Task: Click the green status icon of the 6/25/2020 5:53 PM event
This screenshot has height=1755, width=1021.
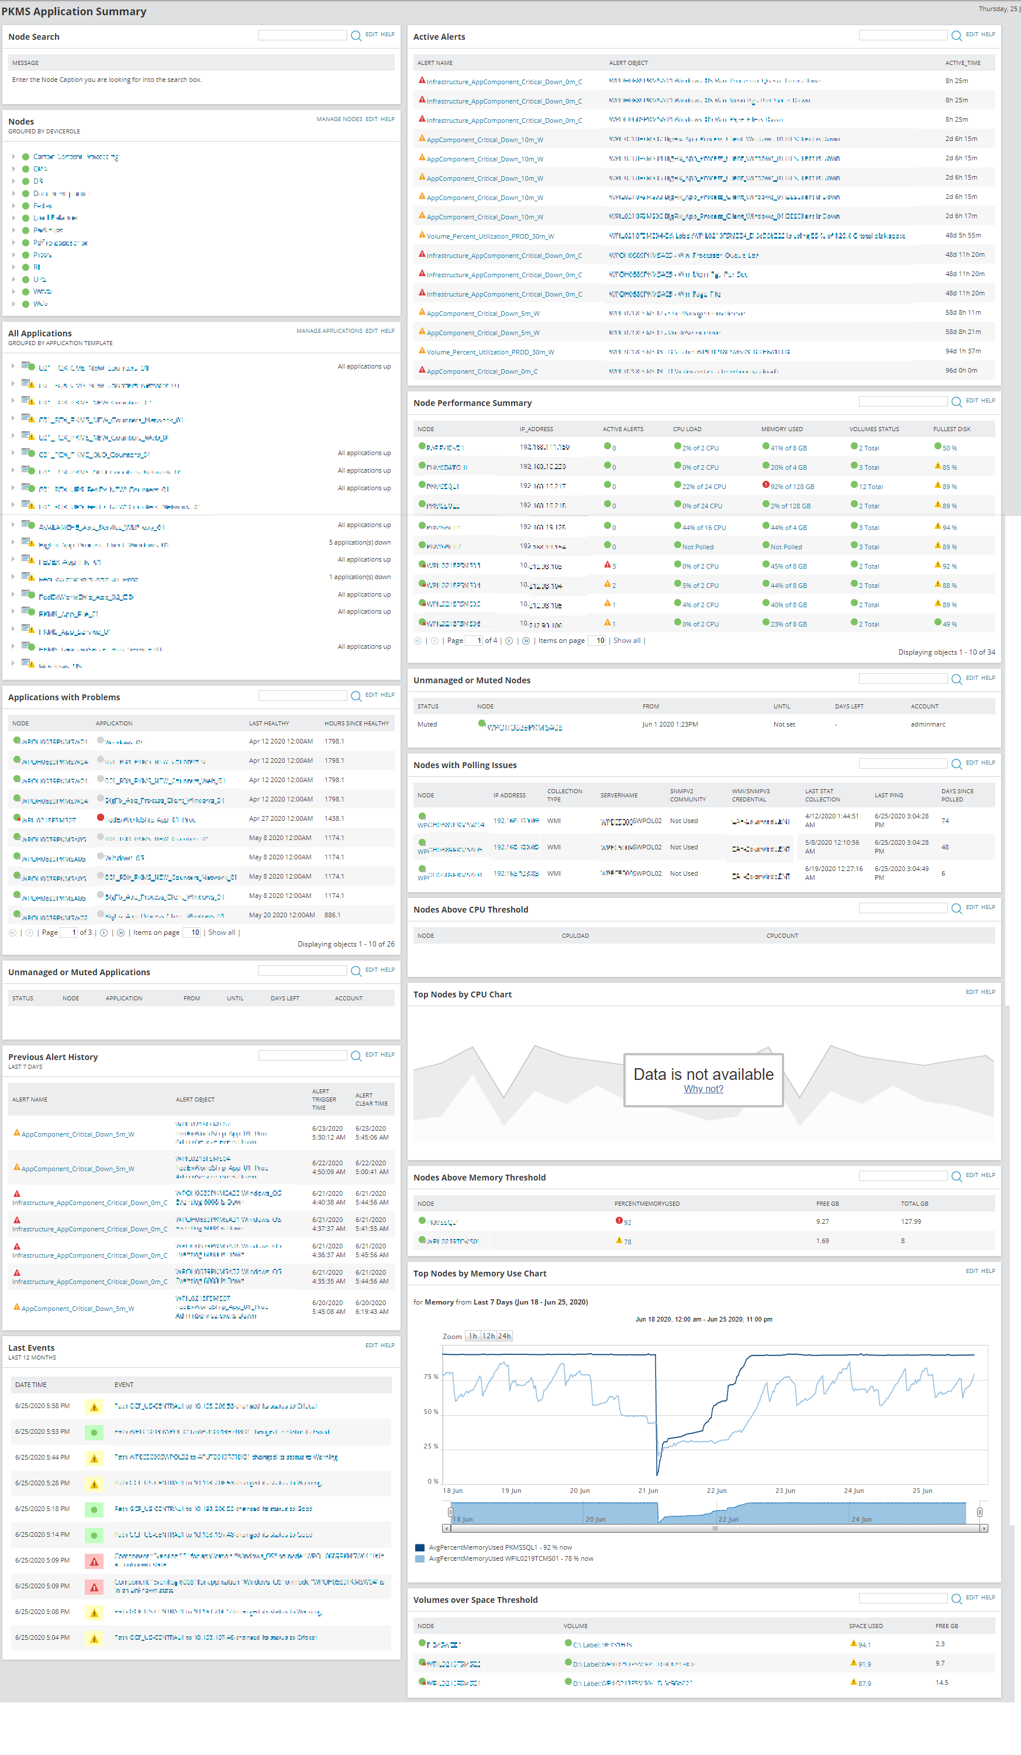Action: (x=94, y=1433)
